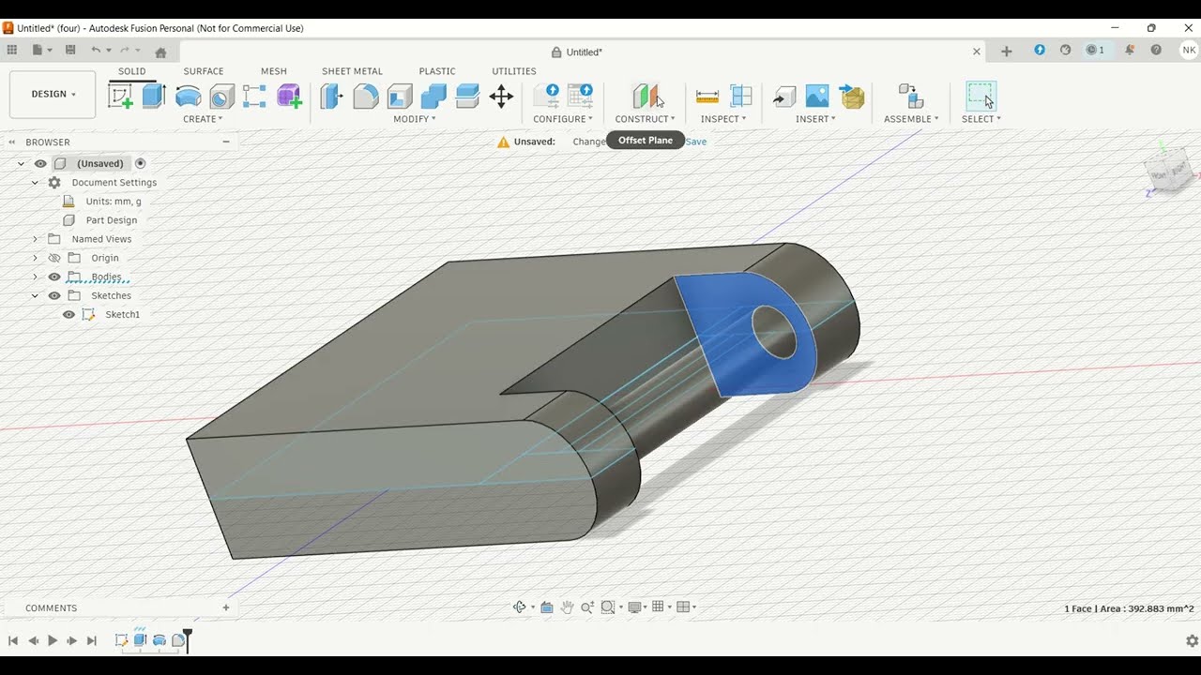
Task: Go to Home tab icon
Action: [x=160, y=52]
